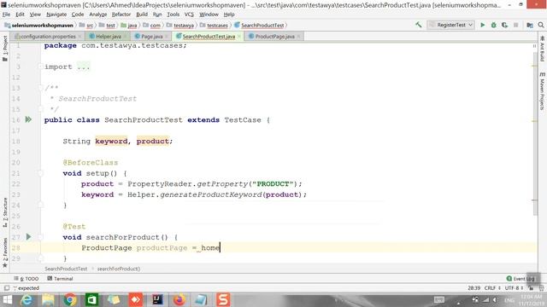Open the Terminal tool window
The width and height of the screenshot is (547, 307).
pyautogui.click(x=60, y=279)
